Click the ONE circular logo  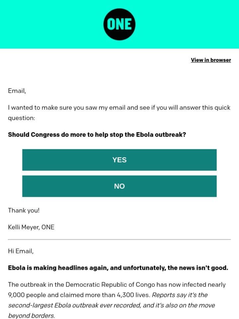[119, 24]
